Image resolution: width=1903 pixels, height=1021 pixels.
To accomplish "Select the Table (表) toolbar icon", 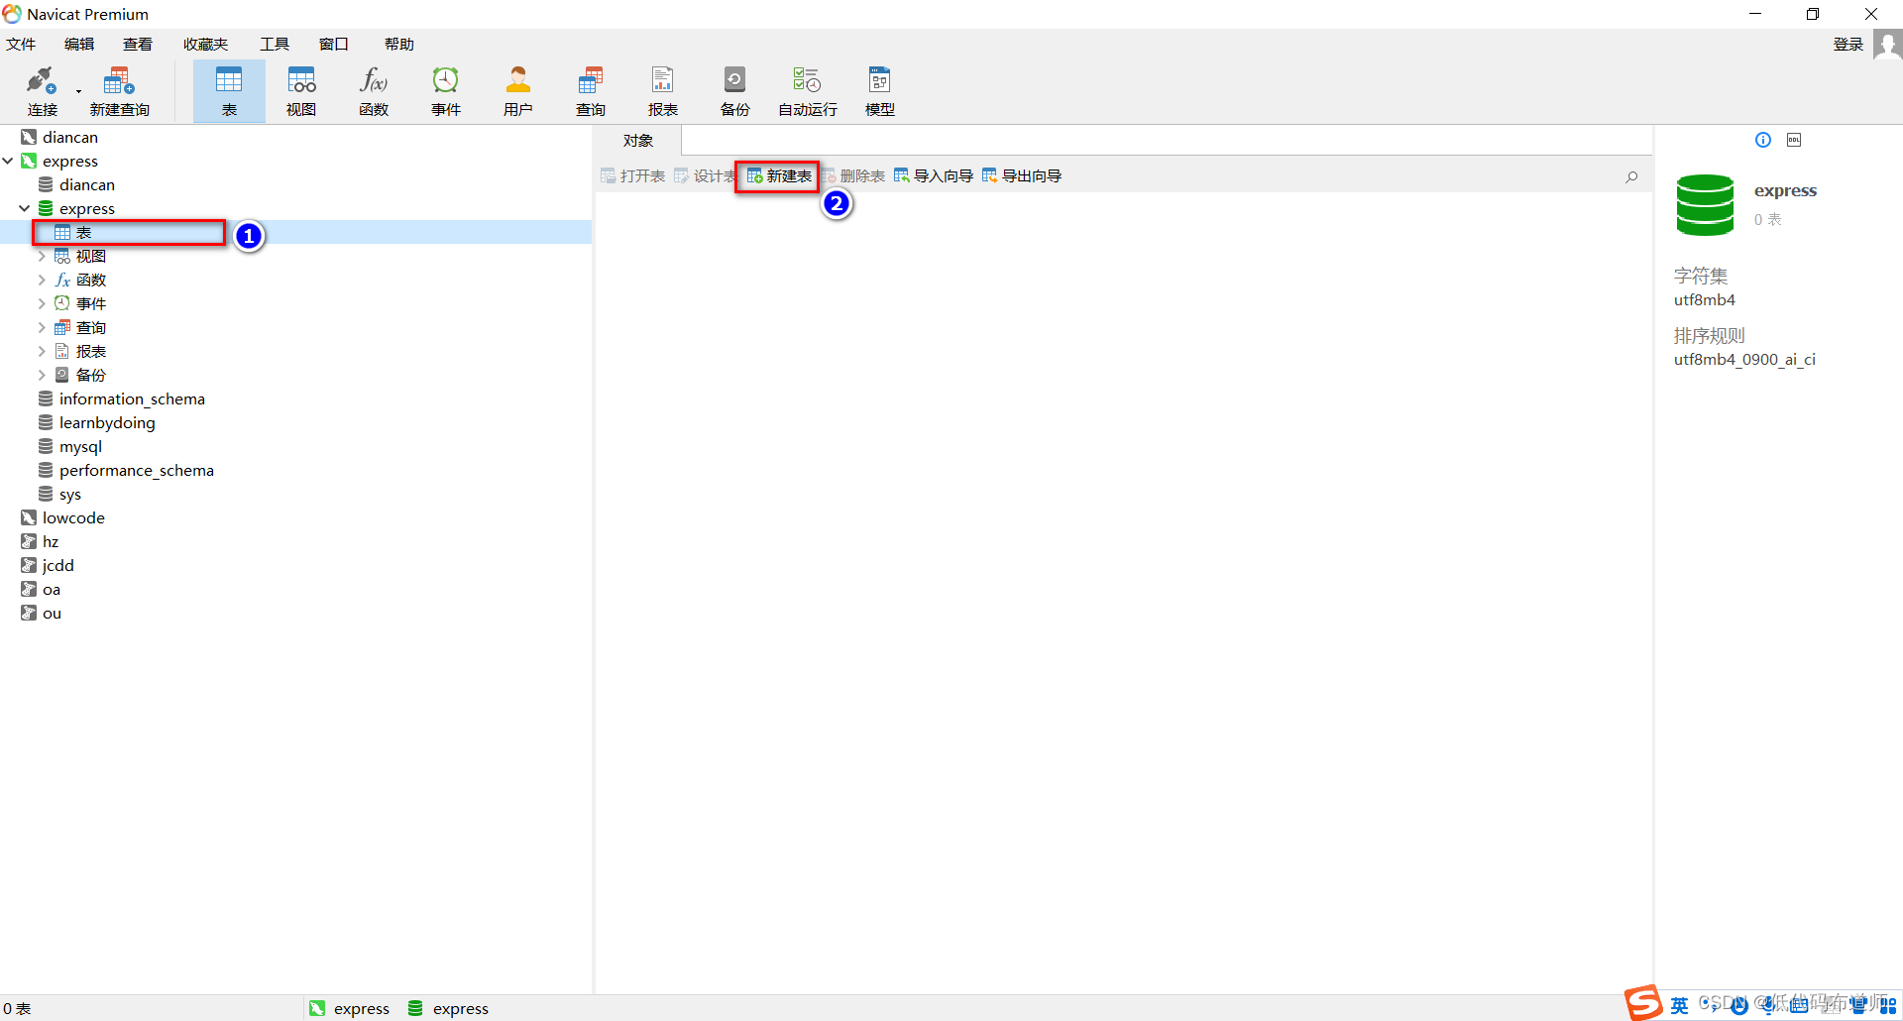I will pyautogui.click(x=229, y=91).
